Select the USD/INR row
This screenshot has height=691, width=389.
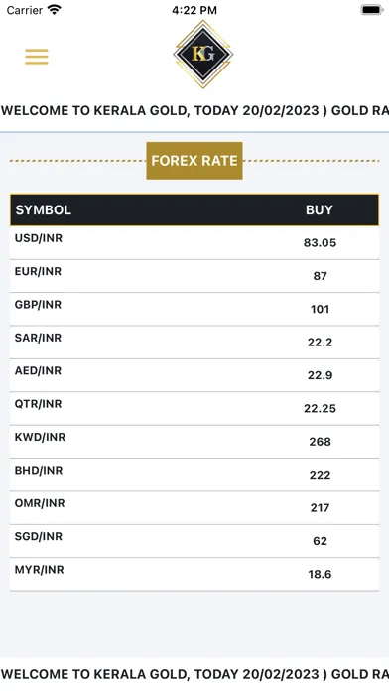point(194,243)
